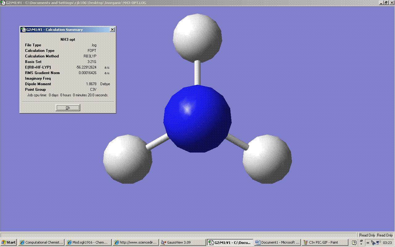Viewport: 395px width, 247px height.
Task: Click the help question mark tray icon
Action: click(354, 243)
